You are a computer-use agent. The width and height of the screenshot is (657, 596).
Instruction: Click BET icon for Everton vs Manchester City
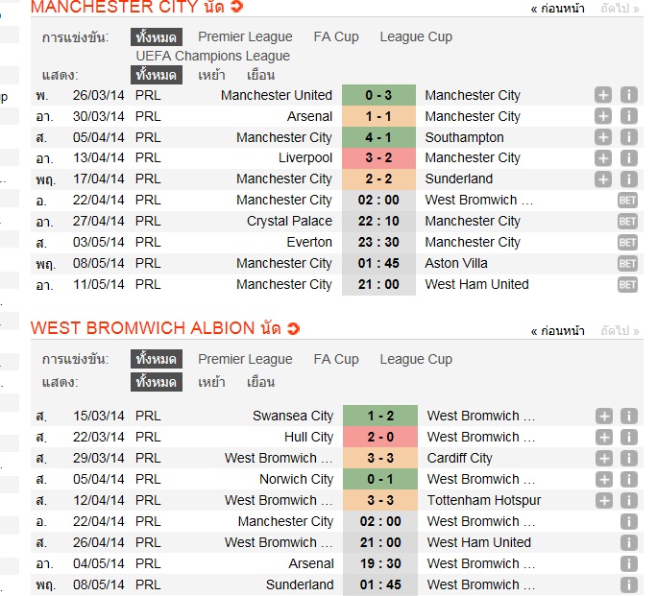627,243
